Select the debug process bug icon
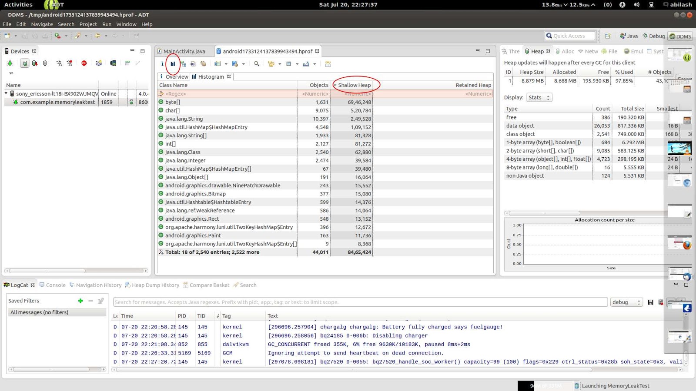696x391 pixels. coord(10,63)
